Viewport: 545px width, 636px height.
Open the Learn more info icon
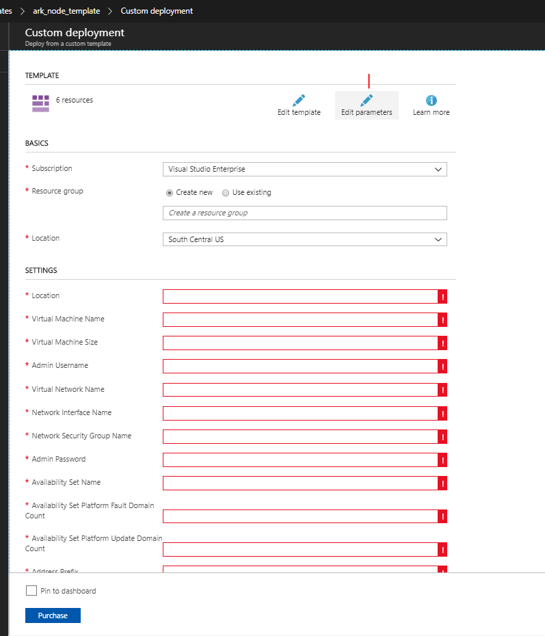coord(431,101)
